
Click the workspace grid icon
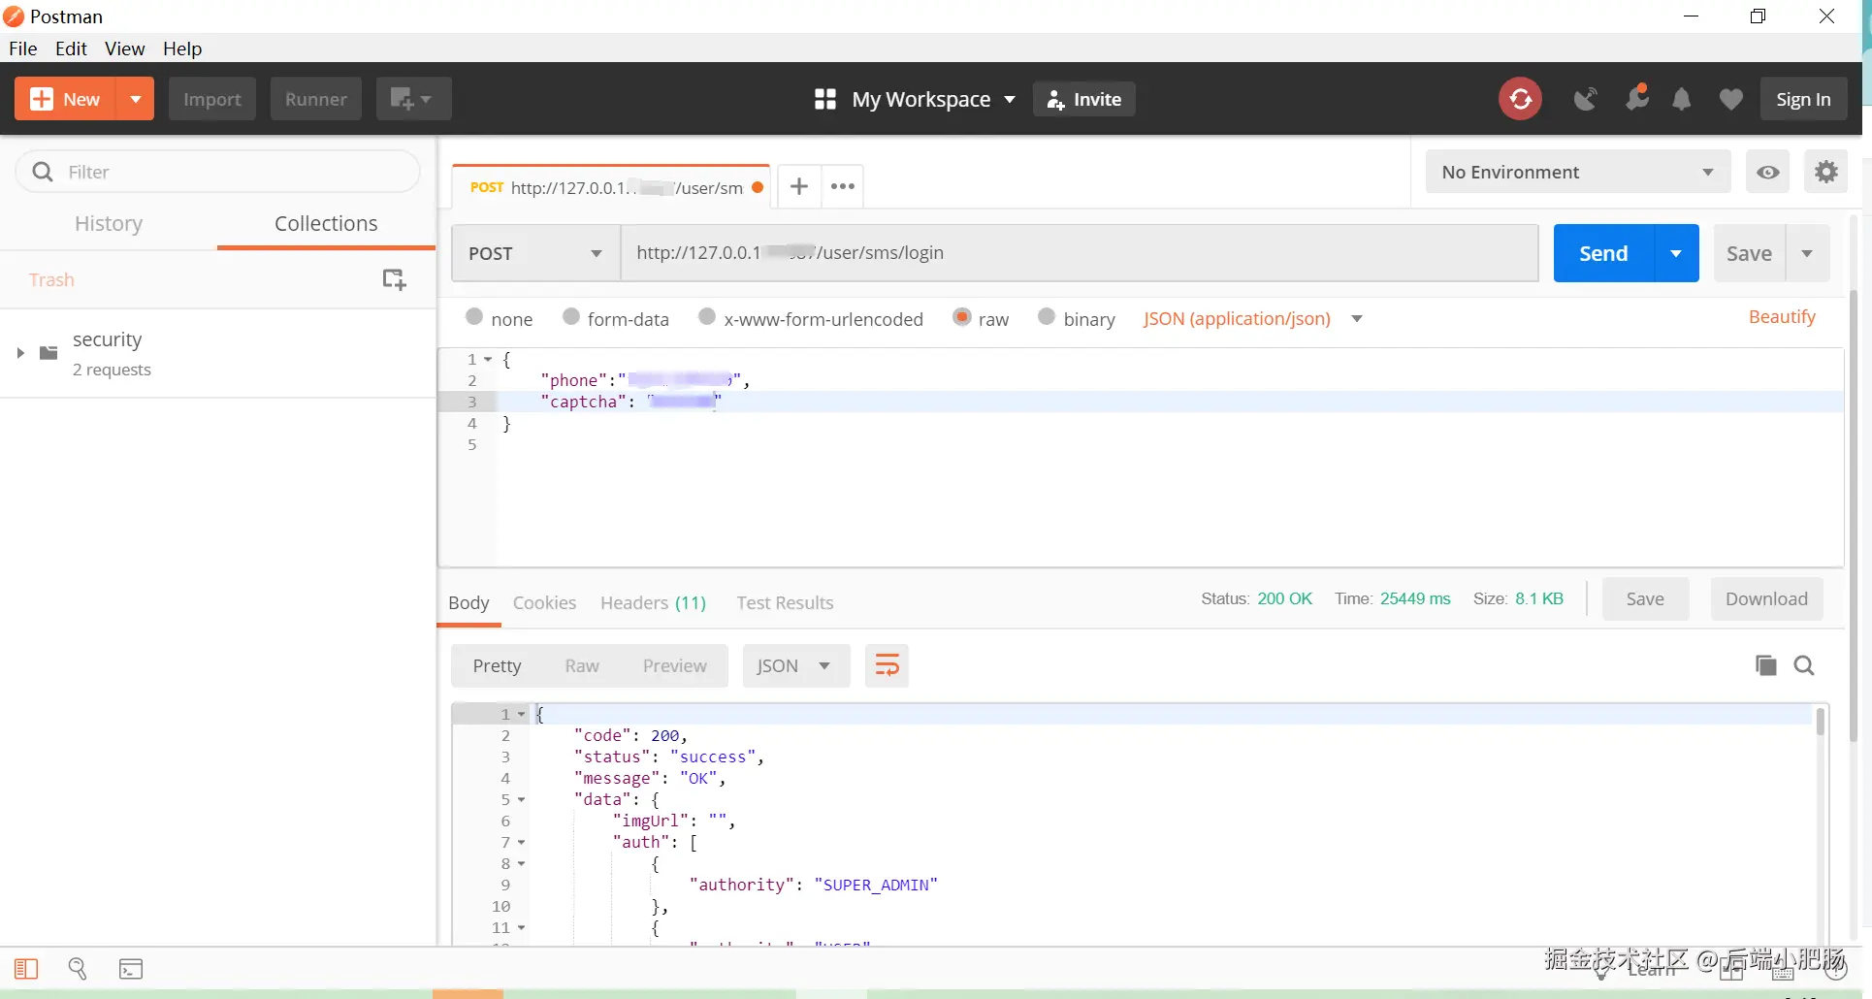click(825, 99)
